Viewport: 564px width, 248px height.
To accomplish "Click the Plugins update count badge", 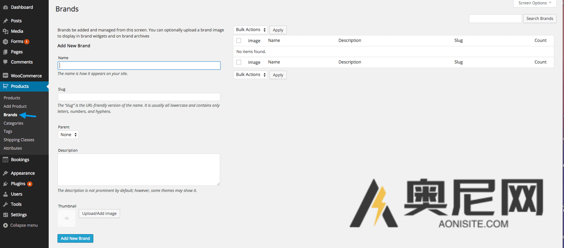I will pos(30,184).
